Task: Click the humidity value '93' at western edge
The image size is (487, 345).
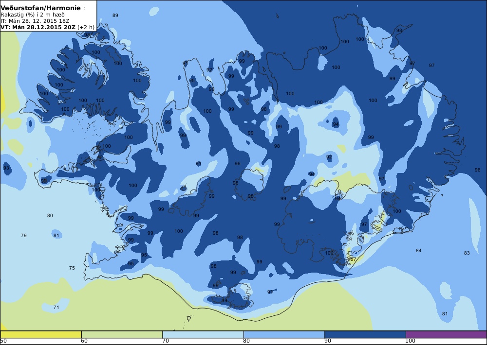Action: 6,168
